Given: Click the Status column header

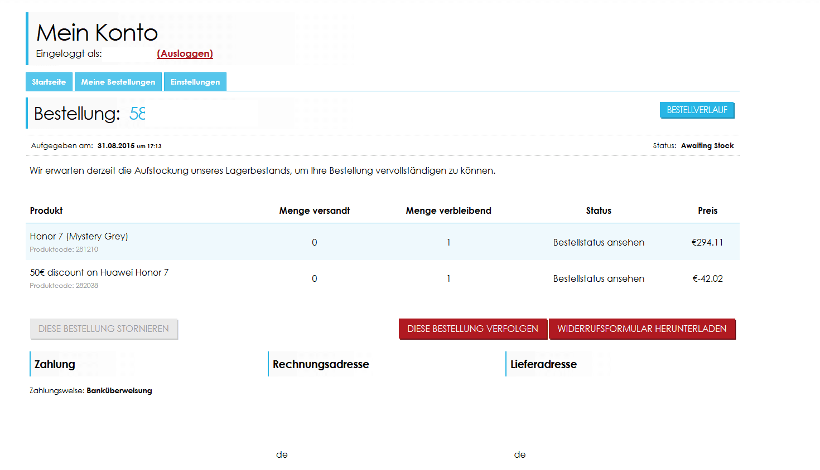Looking at the screenshot, I should tap(599, 210).
